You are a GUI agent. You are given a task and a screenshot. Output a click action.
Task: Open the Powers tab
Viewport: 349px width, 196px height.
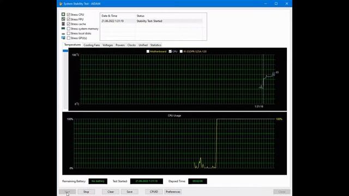[120, 45]
